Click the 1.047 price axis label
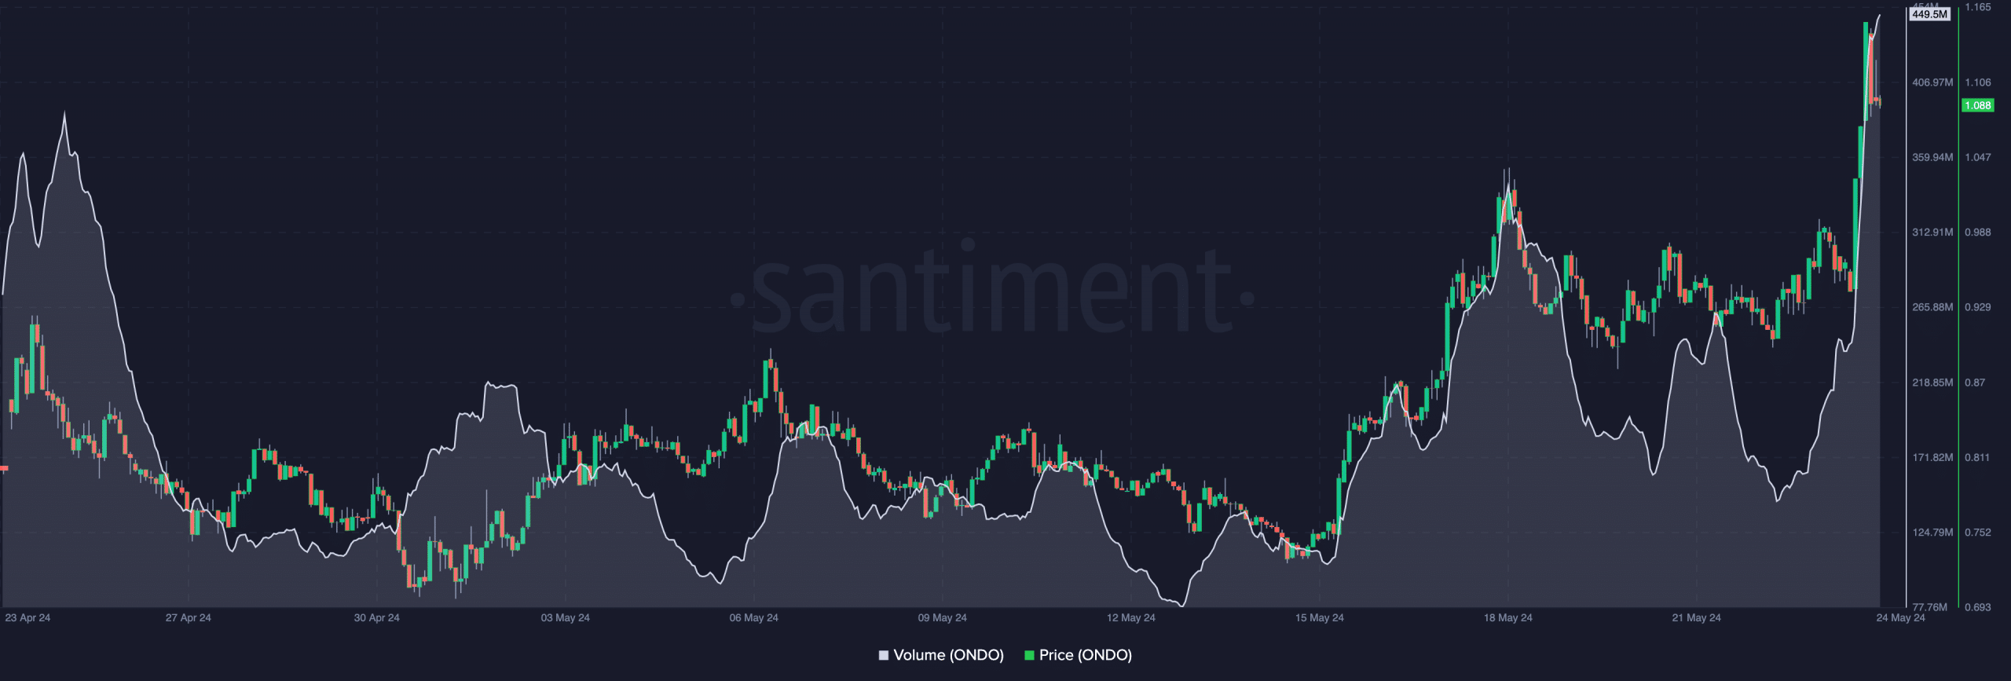Screen dimensions: 2011x681 [1978, 158]
